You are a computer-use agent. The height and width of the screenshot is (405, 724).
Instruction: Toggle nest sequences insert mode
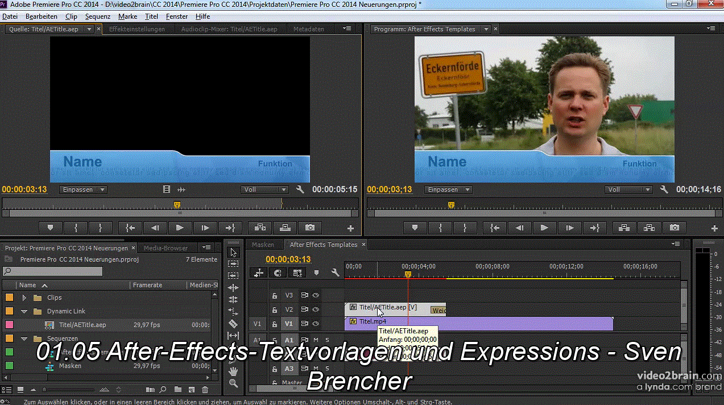click(259, 272)
